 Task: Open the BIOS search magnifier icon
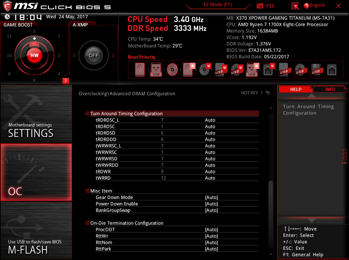295,6
